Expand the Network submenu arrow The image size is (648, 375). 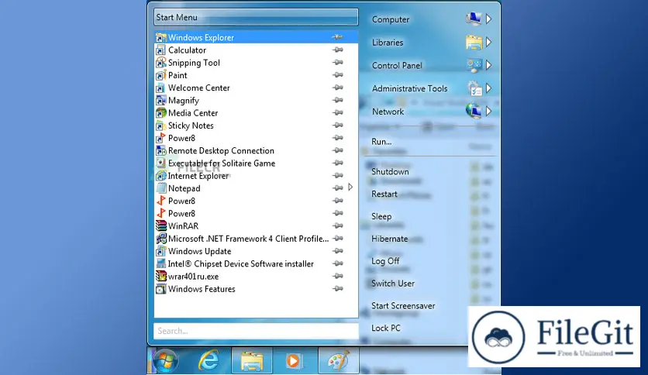click(x=489, y=111)
